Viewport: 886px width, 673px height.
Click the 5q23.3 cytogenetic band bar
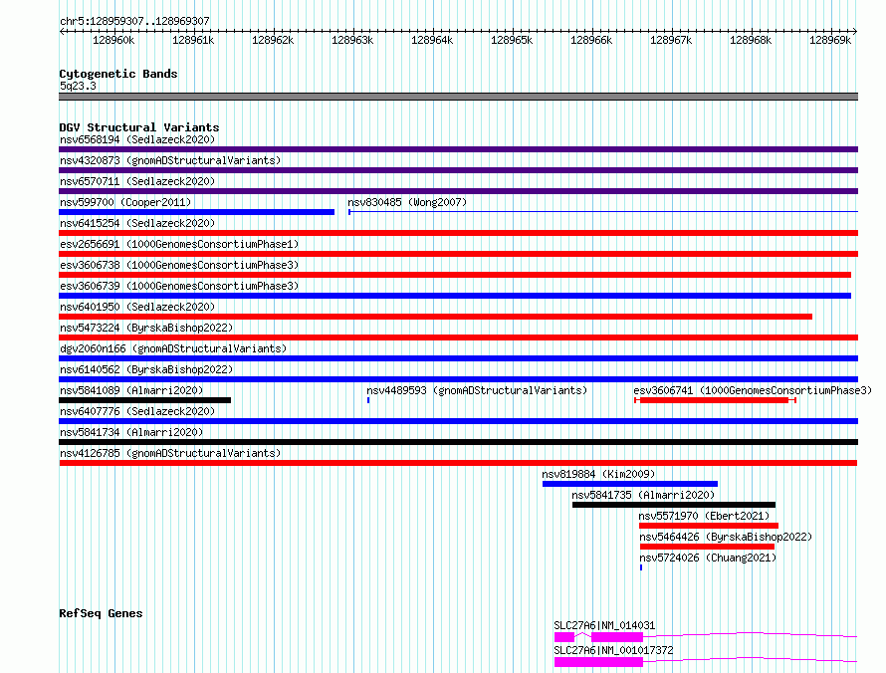(458, 97)
